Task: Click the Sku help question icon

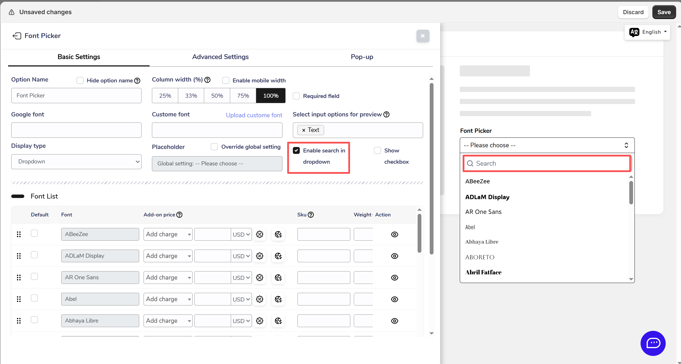Action: pos(311,215)
